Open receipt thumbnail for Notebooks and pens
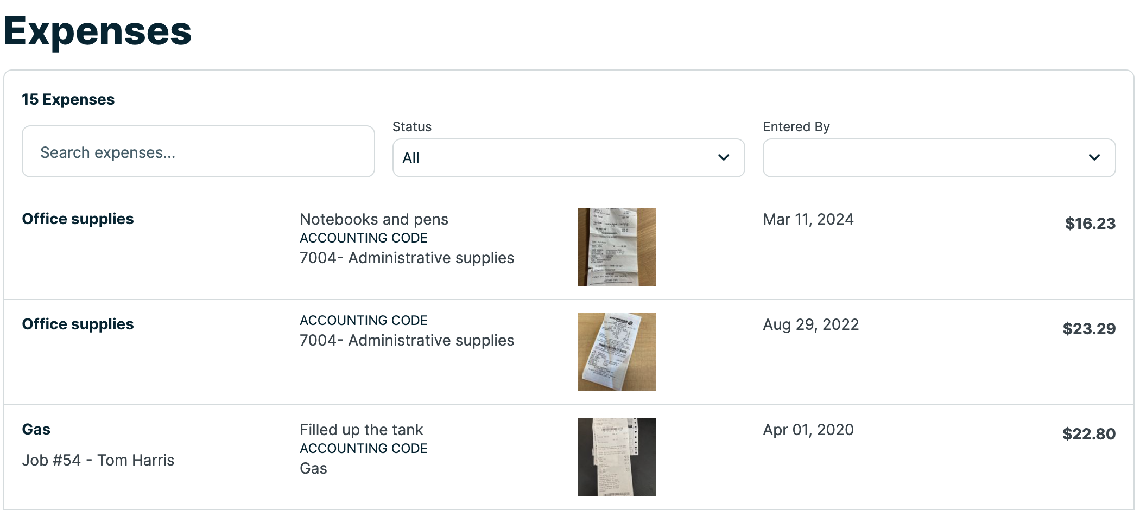1140x510 pixels. 616,247
